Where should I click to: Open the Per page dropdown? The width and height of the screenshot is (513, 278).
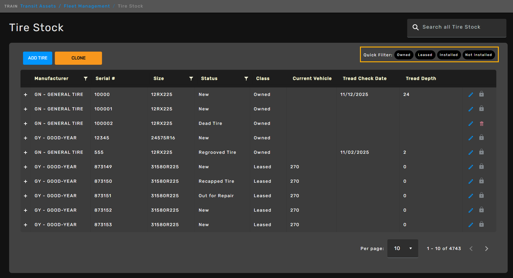pos(402,248)
